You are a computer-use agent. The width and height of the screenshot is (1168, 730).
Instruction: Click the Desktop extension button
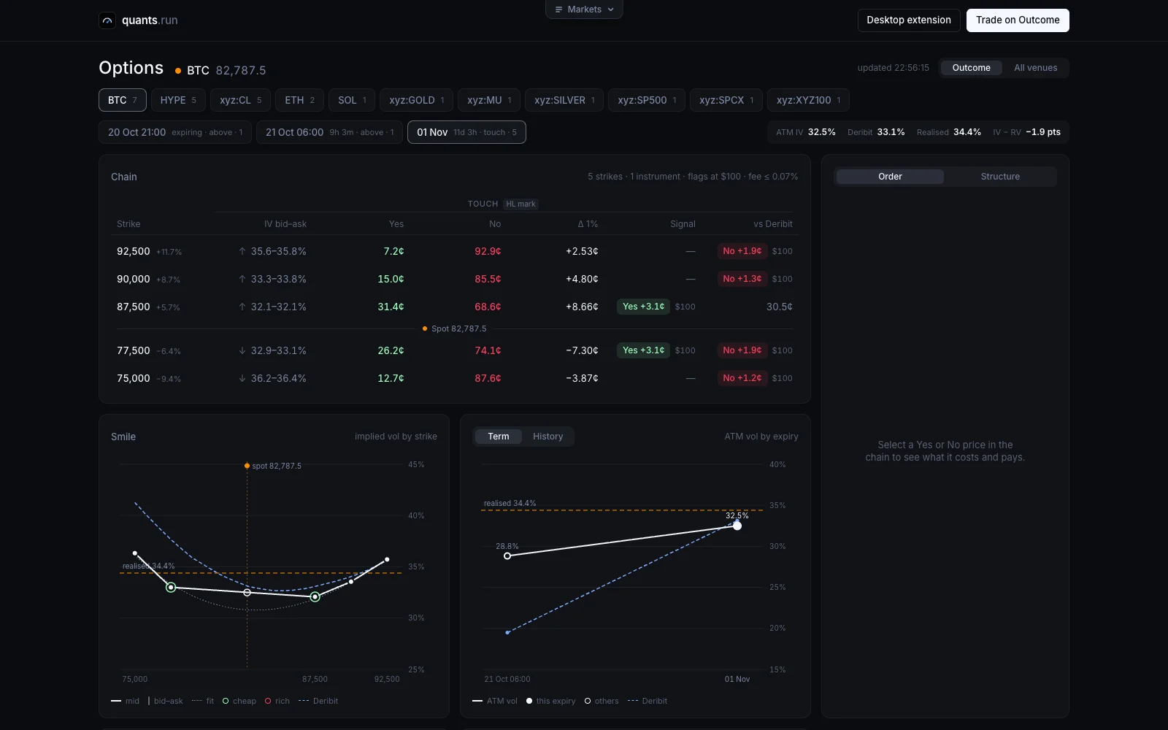pos(909,20)
